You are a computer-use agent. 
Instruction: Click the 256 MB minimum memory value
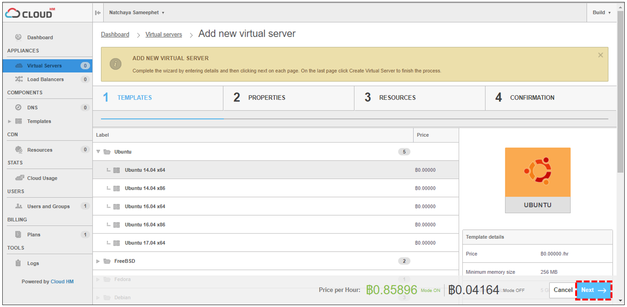pyautogui.click(x=549, y=272)
